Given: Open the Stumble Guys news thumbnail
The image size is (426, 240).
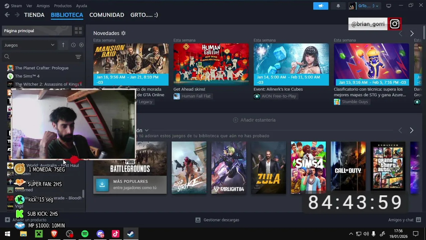Looking at the screenshot, I should pos(371,64).
